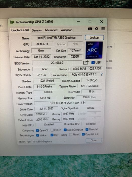
Task: Click the GPU Clock value 2000 MHz
Action: tap(42, 114)
